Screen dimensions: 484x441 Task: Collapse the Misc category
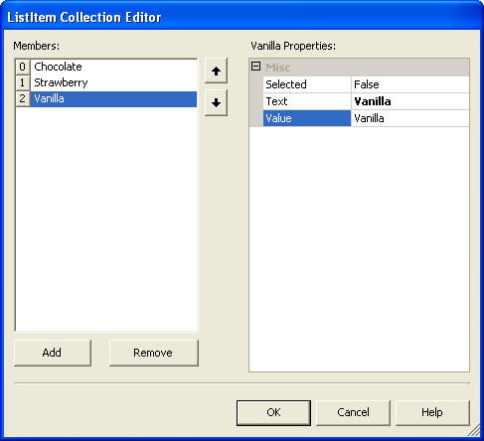(x=255, y=67)
